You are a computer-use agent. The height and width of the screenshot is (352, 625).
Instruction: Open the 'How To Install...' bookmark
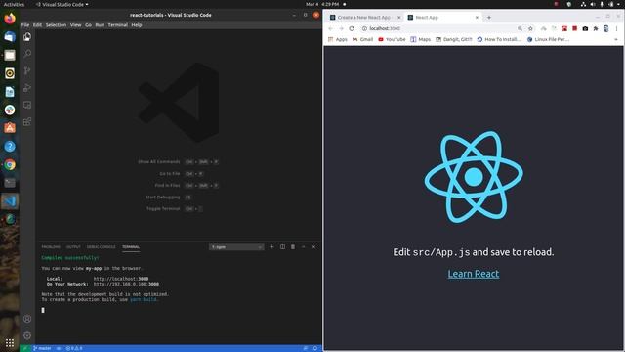pos(499,39)
